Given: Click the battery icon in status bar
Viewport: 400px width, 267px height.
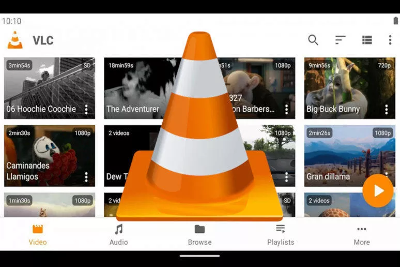Looking at the screenshot, I should pyautogui.click(x=396, y=21).
